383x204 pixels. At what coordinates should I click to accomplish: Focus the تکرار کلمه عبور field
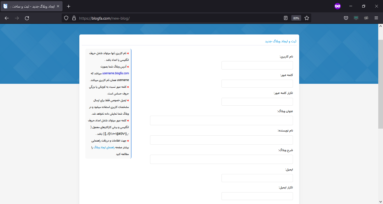257,102
